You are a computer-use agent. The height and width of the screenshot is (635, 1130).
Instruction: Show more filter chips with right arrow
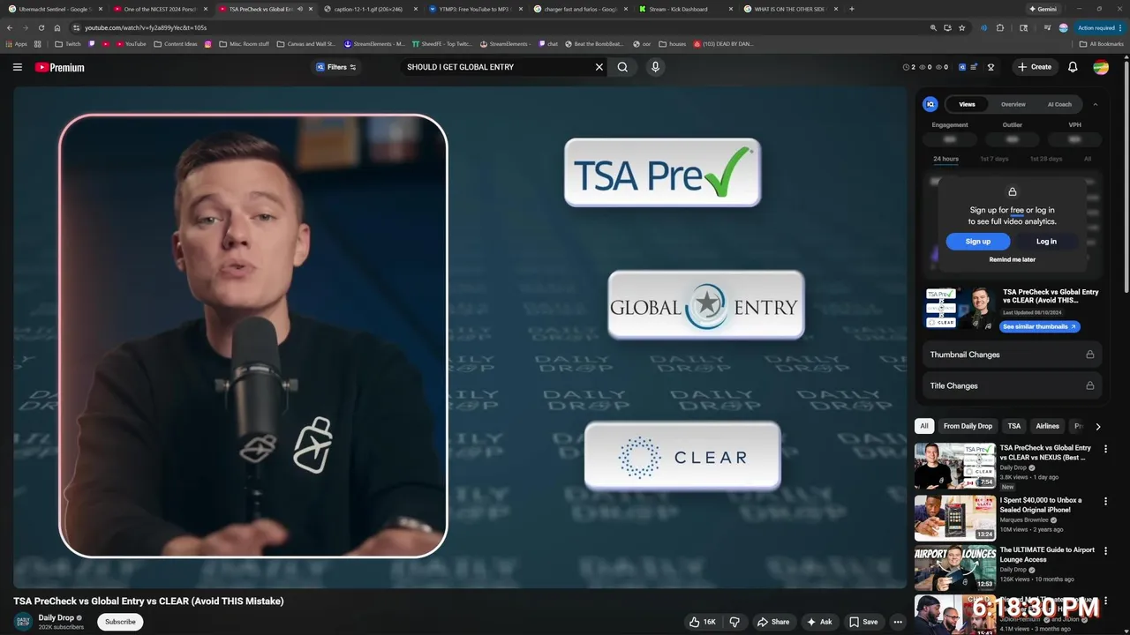[1097, 426]
